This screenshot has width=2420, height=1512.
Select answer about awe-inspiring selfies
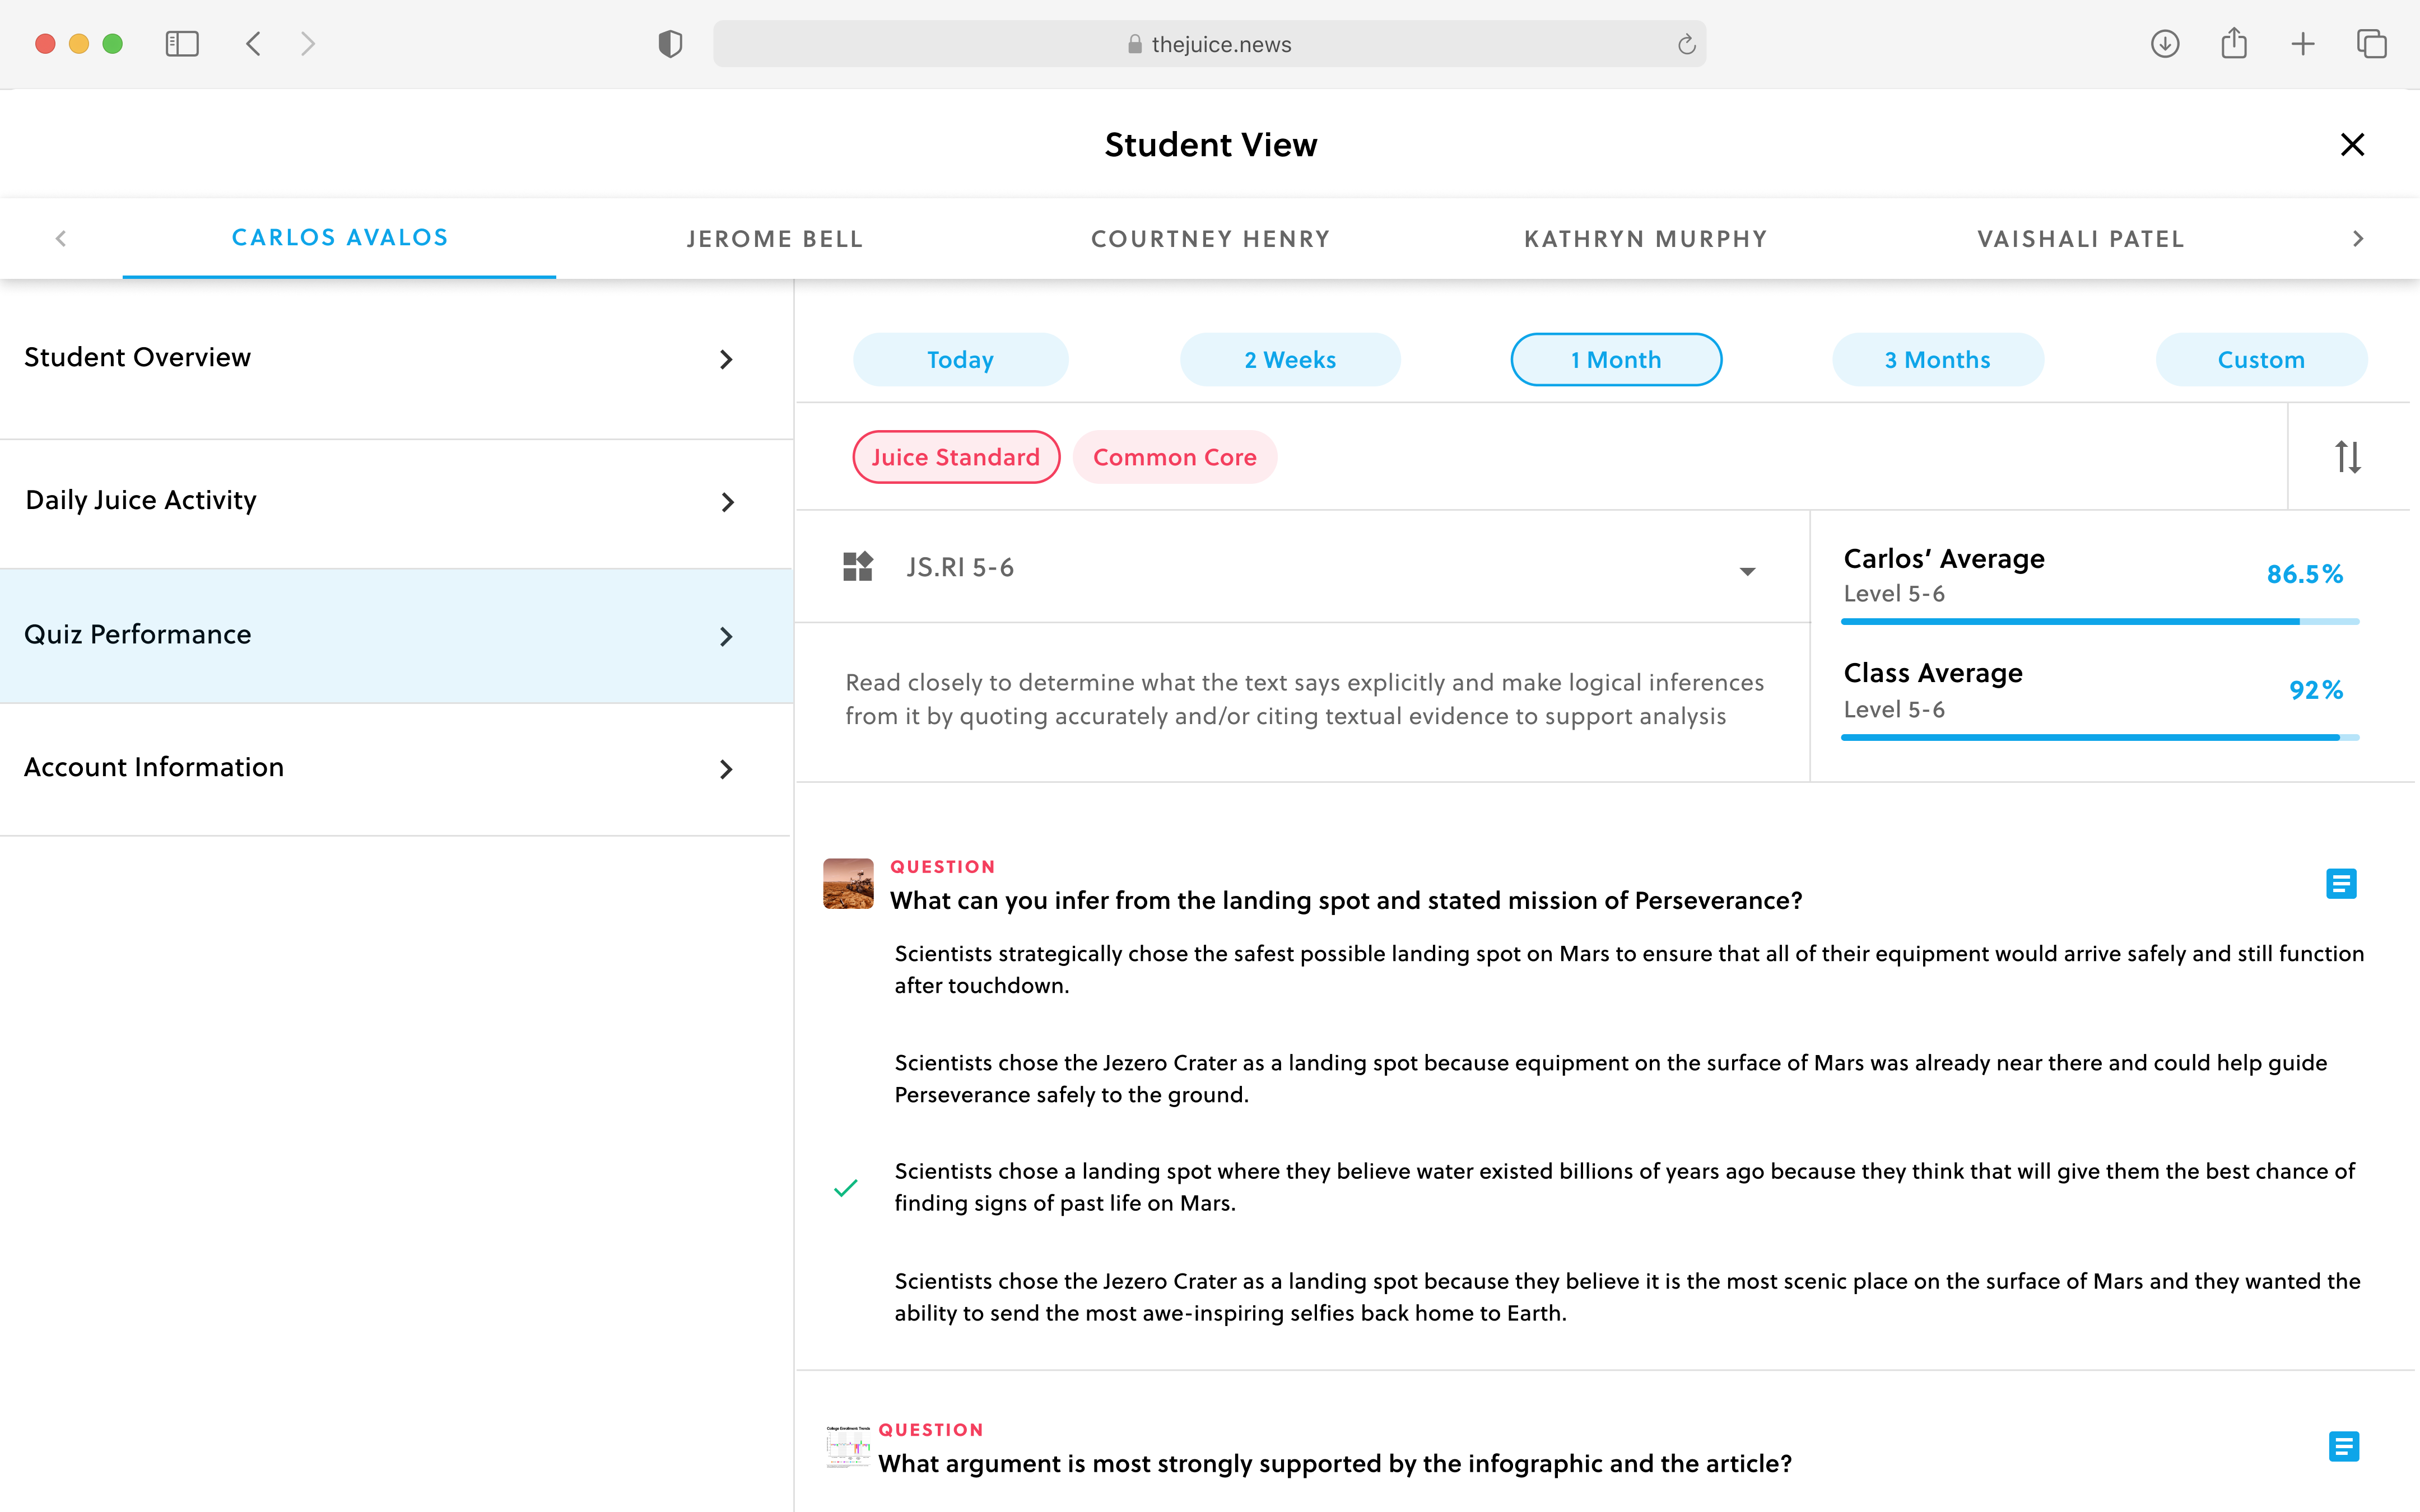point(1627,1297)
